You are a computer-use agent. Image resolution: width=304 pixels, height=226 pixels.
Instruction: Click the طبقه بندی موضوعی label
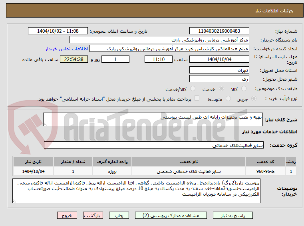276,89
